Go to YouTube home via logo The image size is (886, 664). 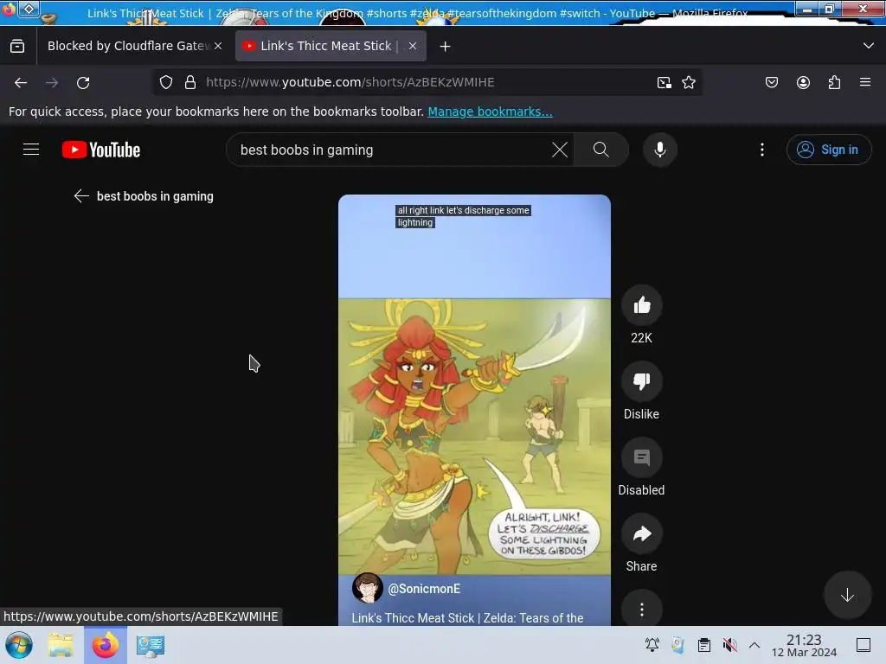[x=102, y=150]
